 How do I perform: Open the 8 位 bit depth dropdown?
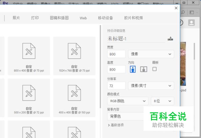[x=163, y=101]
